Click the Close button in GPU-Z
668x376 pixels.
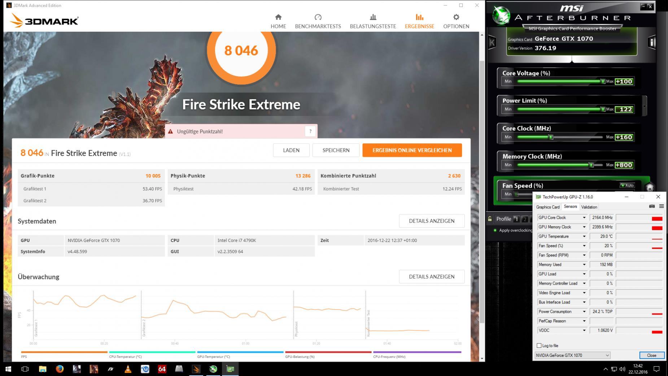coord(651,355)
